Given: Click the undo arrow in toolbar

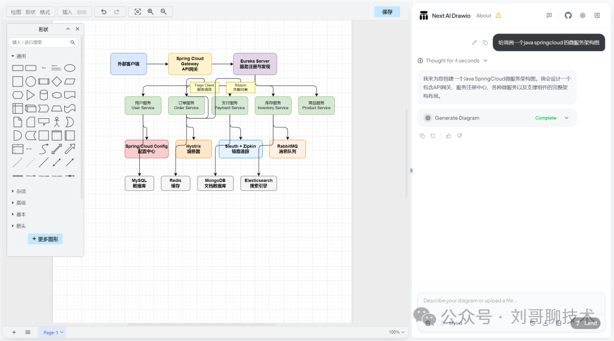Looking at the screenshot, I should [103, 12].
